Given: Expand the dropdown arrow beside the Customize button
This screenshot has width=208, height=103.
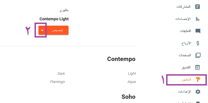Looking at the screenshot, I should point(42,30).
